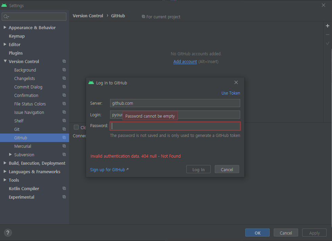Click the project icon beside Confirmation
This screenshot has height=241, width=332.
(x=64, y=95)
